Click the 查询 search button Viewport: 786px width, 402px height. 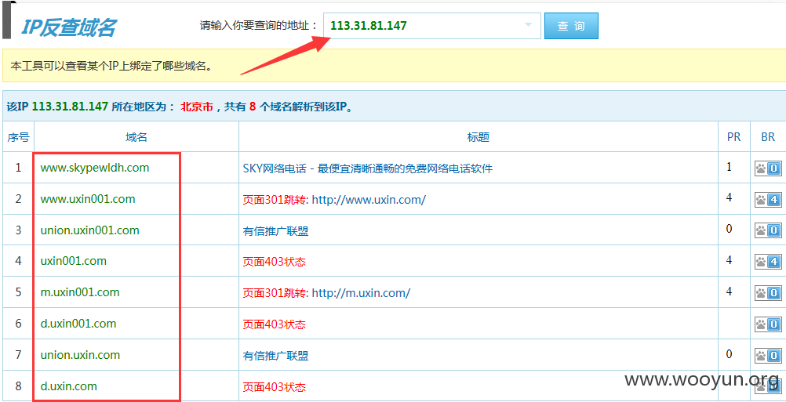(571, 26)
